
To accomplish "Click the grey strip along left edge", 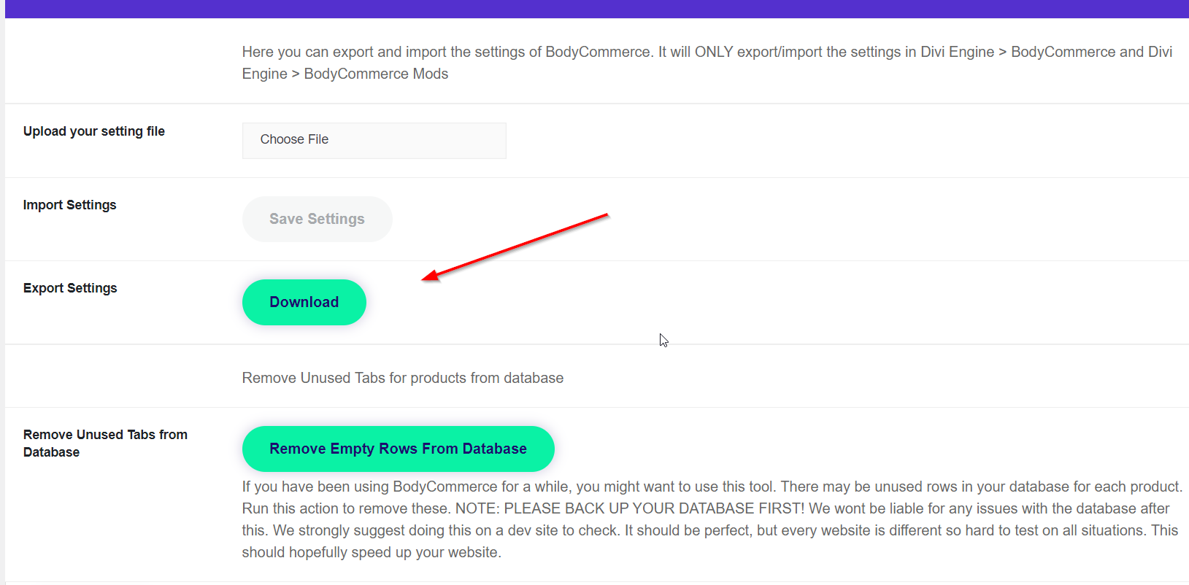I will pyautogui.click(x=2, y=292).
